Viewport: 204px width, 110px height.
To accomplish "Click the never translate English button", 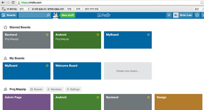I will 92,9.
